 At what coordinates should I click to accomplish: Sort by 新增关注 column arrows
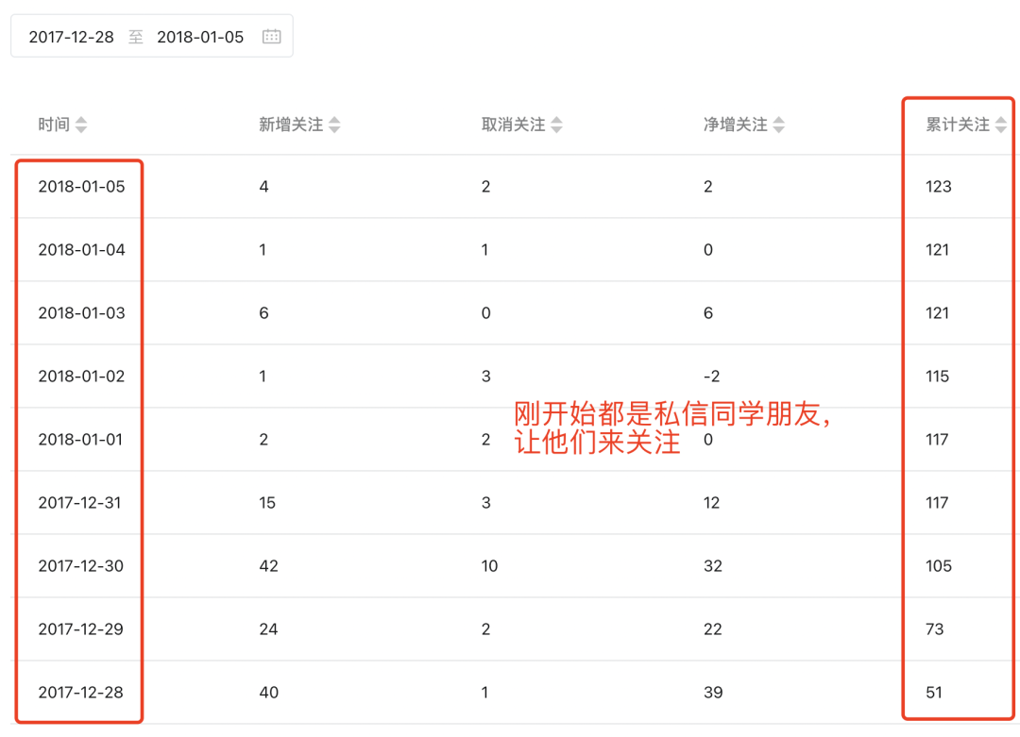pos(334,125)
